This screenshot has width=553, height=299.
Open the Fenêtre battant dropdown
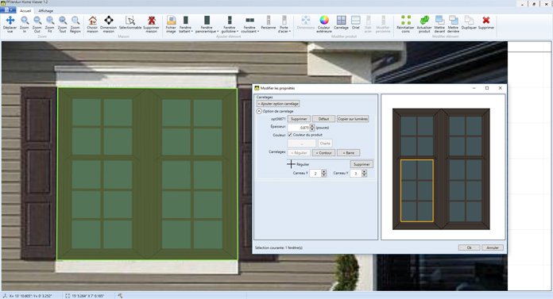click(185, 25)
